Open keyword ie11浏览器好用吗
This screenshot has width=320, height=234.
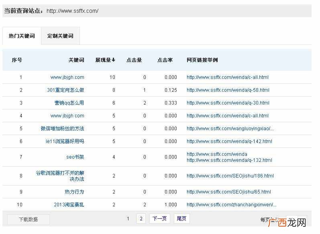coord(65,141)
